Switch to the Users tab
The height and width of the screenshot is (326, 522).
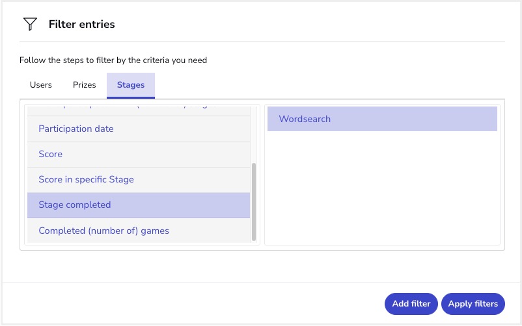click(x=41, y=85)
